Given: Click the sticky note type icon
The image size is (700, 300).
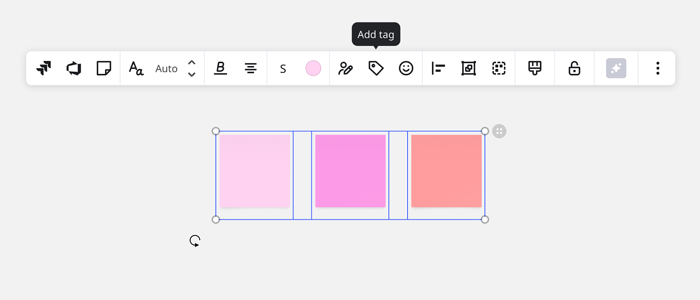Looking at the screenshot, I should tap(104, 68).
